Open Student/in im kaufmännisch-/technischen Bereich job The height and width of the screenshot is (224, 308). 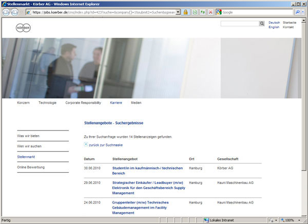[x=147, y=171]
